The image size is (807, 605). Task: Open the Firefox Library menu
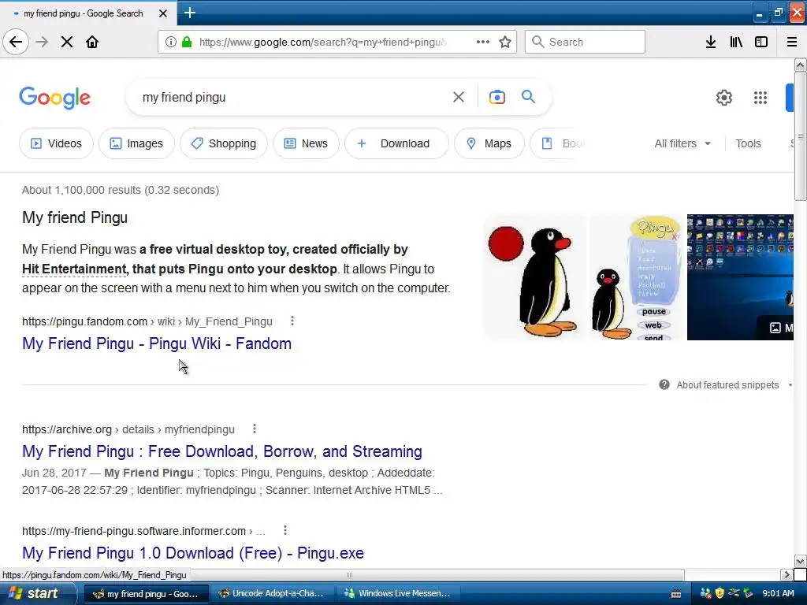coord(736,42)
